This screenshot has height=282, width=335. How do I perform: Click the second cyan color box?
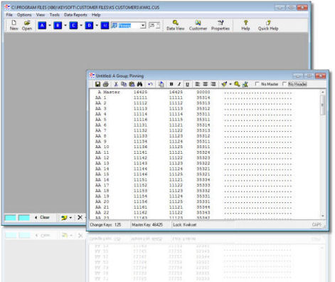[24, 217]
